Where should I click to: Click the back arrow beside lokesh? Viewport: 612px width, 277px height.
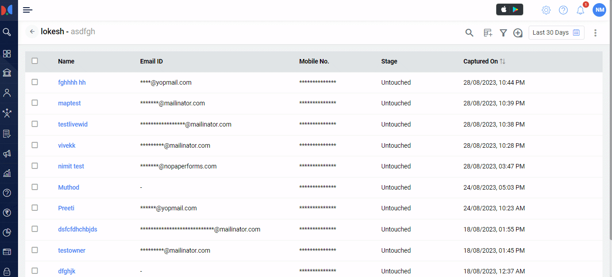32,32
